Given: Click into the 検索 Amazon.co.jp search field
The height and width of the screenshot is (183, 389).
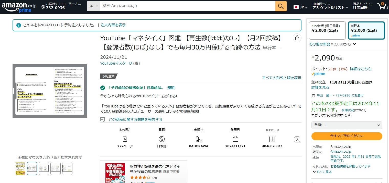Looking at the screenshot, I should coord(188,6).
